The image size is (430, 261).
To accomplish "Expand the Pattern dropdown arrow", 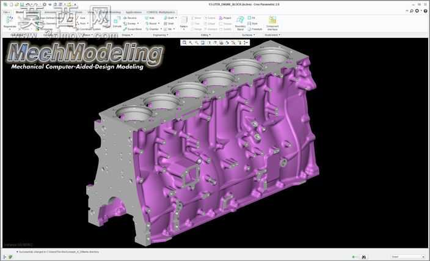I will (184, 29).
